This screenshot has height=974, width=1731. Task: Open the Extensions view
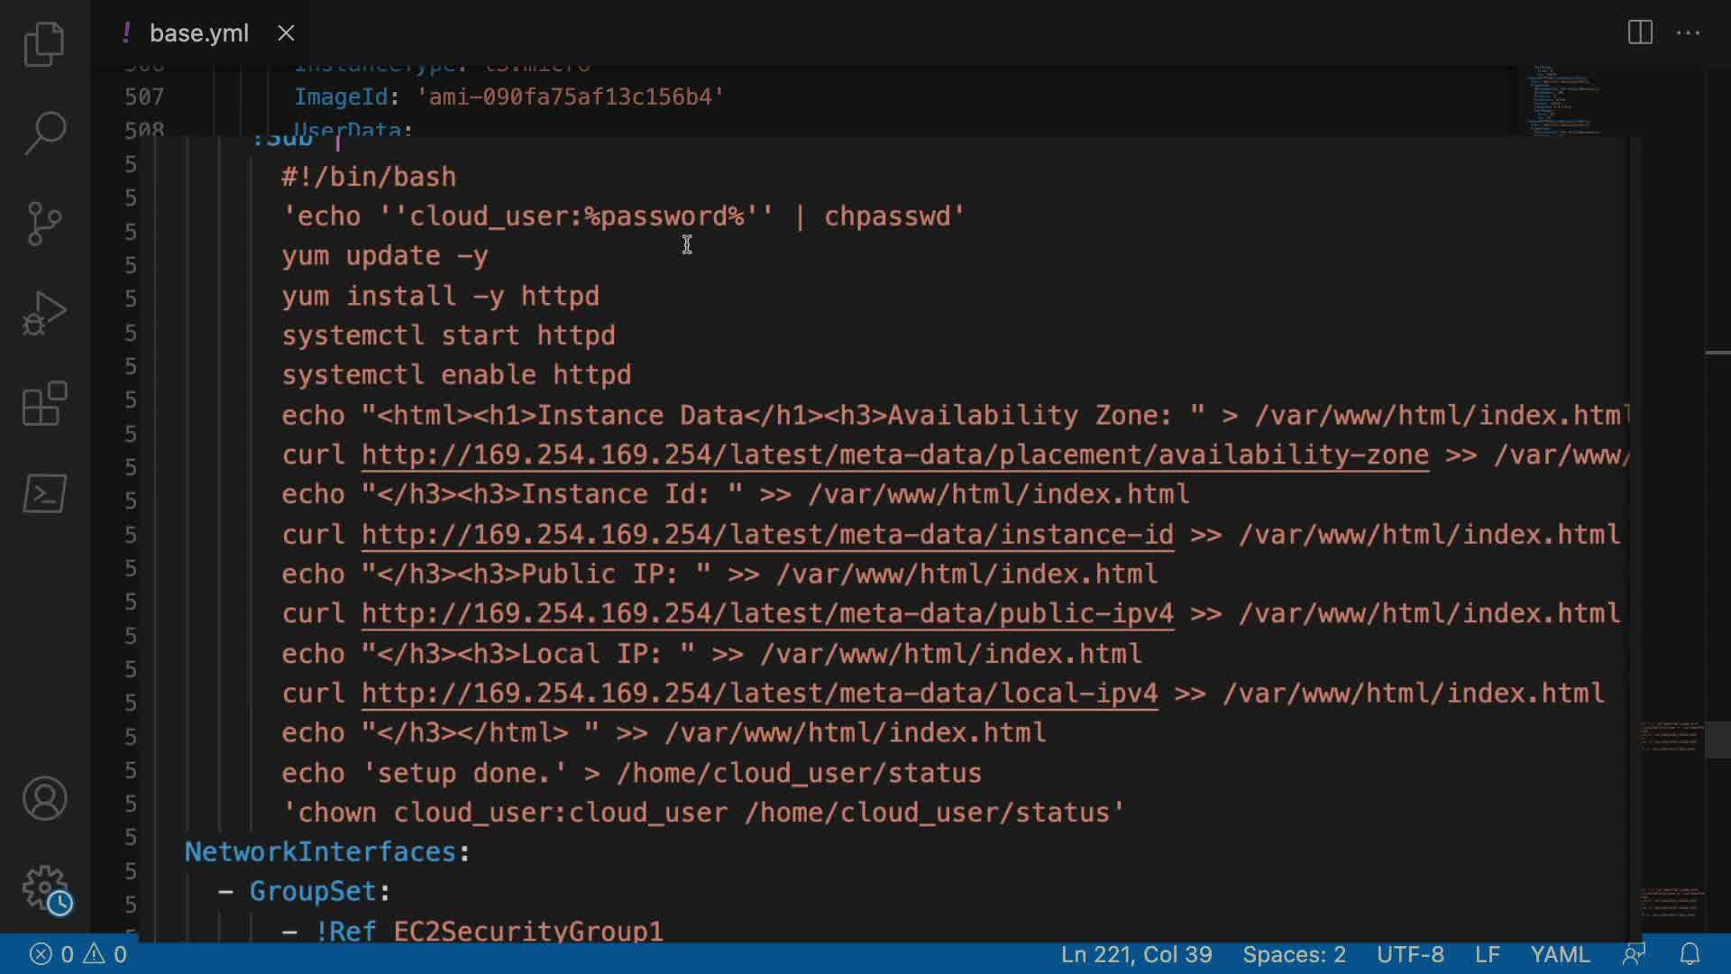[x=44, y=403]
